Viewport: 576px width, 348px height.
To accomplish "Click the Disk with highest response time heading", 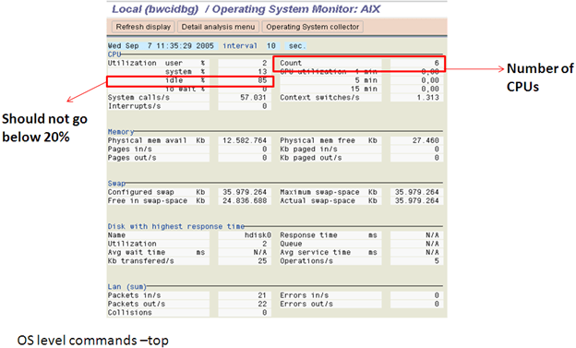I will 176,226.
